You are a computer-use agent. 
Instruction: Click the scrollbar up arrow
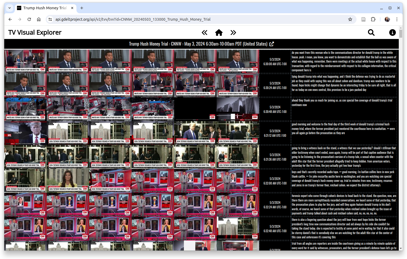click(401, 27)
